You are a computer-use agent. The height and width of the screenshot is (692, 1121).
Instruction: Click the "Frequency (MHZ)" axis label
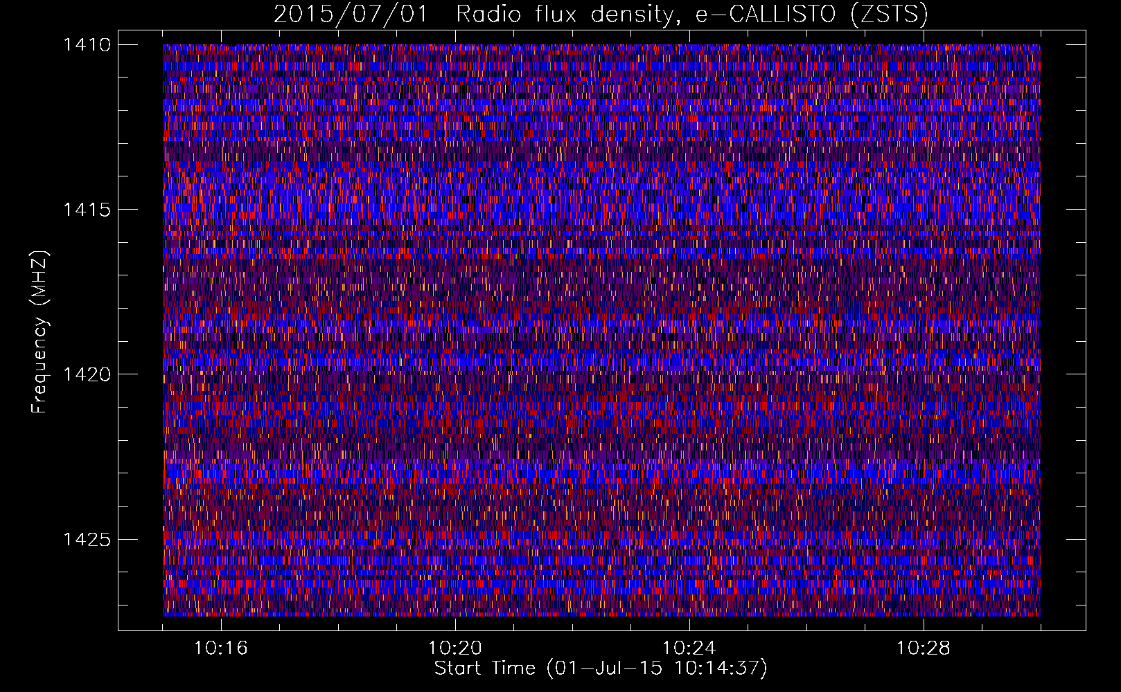click(39, 331)
